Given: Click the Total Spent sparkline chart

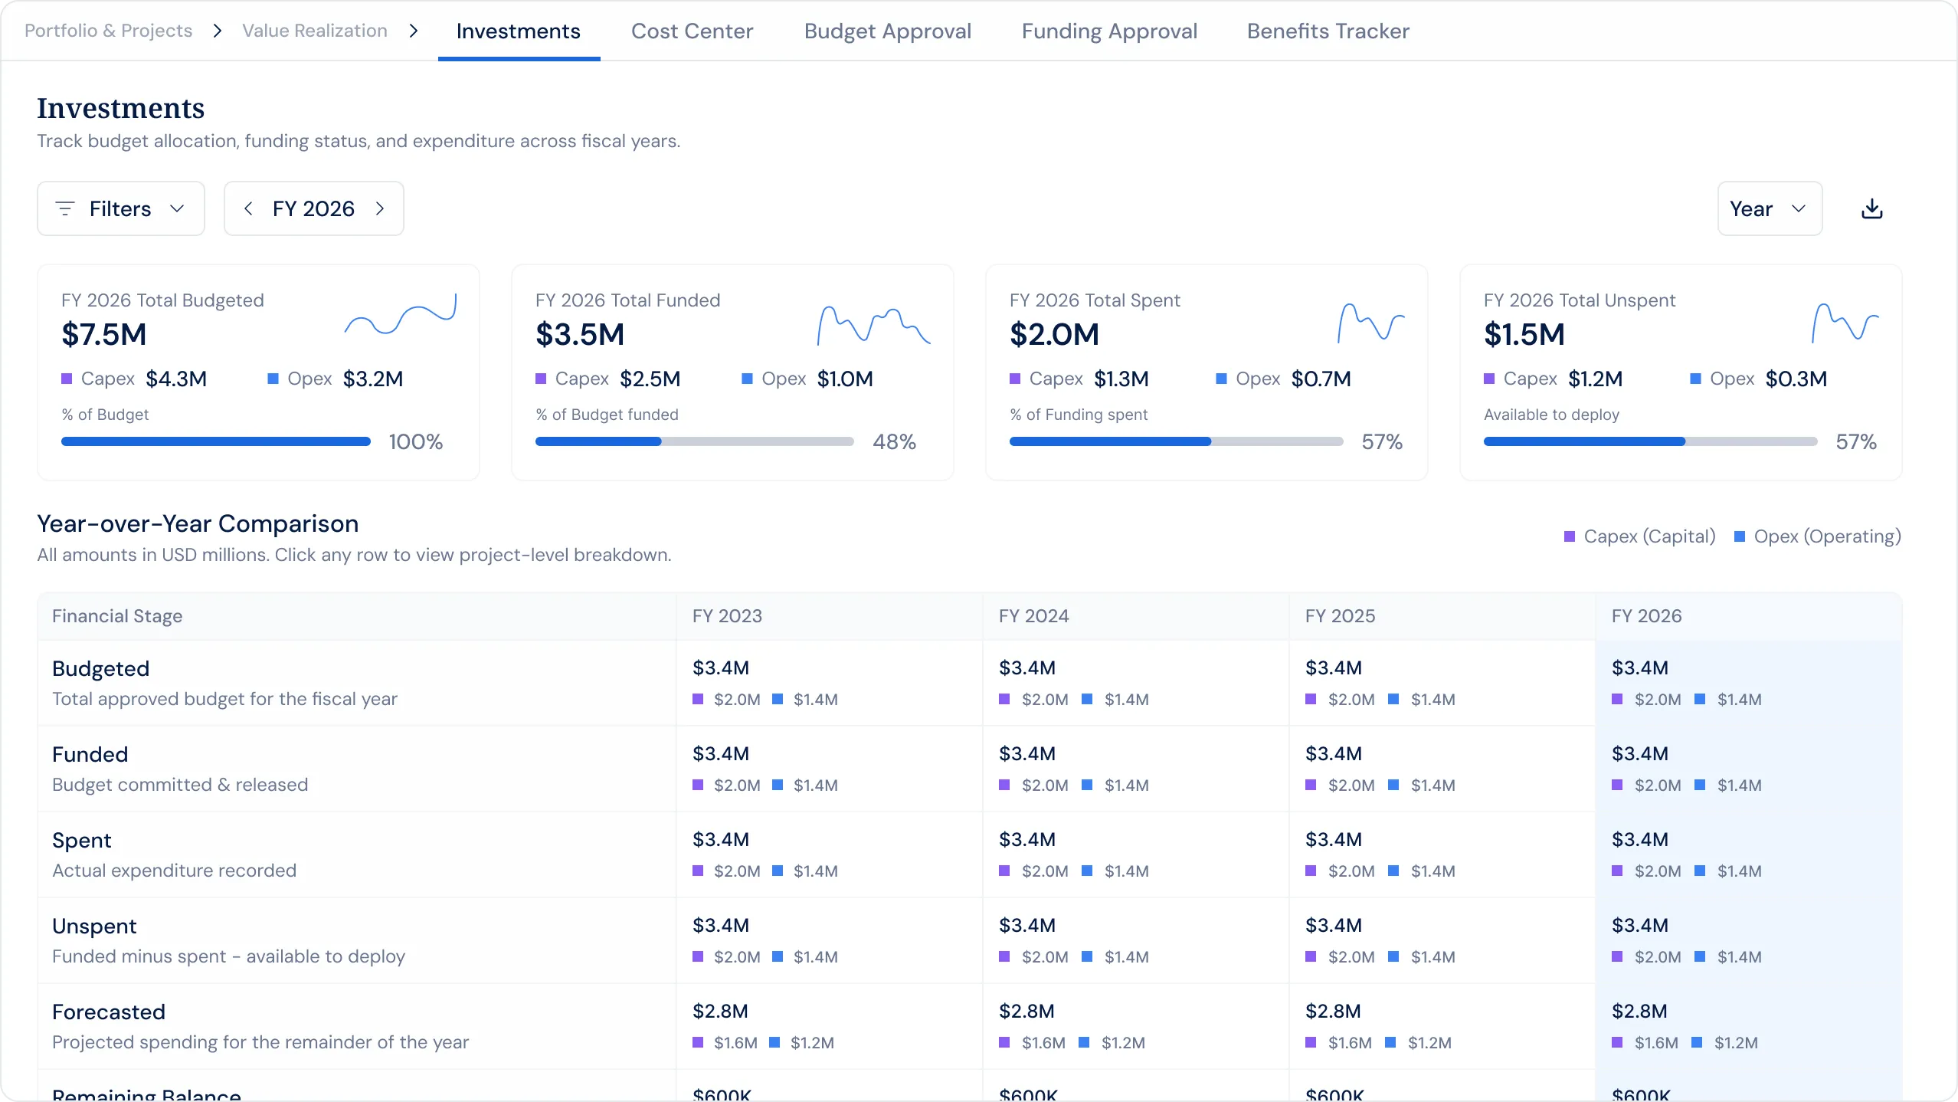Looking at the screenshot, I should 1371,323.
